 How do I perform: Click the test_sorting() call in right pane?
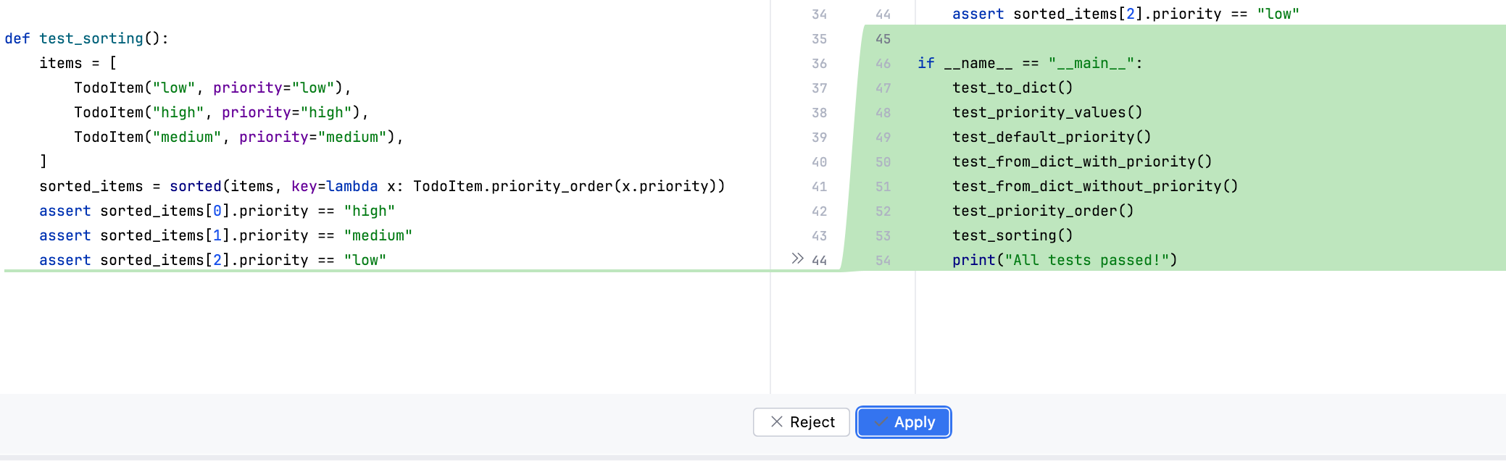1012,235
